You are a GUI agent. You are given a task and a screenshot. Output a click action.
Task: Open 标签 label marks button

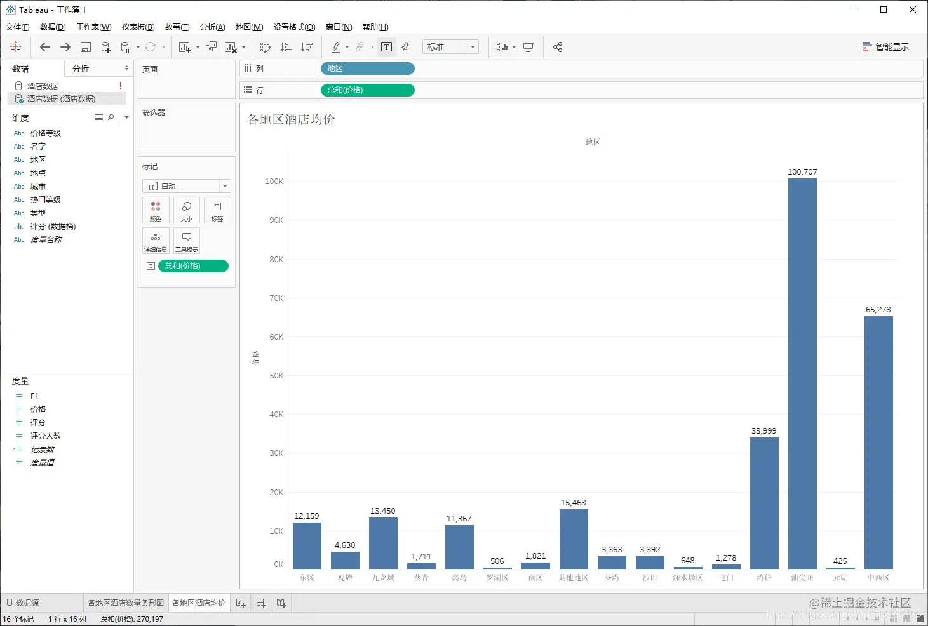(217, 210)
